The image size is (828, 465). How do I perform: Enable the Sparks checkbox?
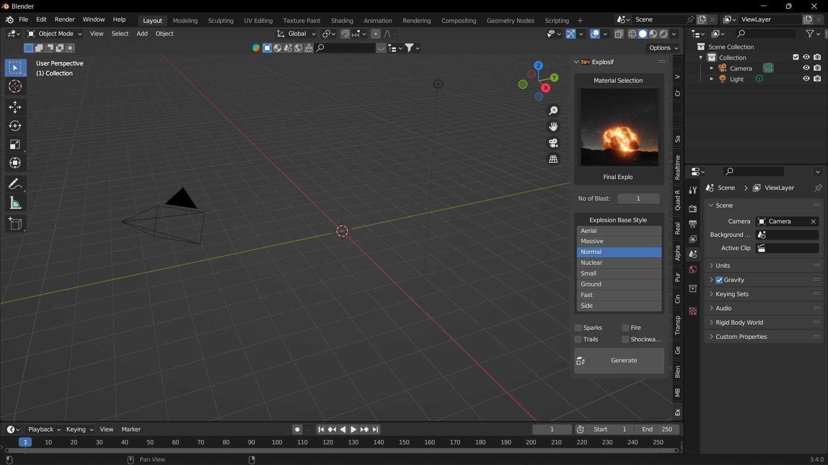point(578,328)
